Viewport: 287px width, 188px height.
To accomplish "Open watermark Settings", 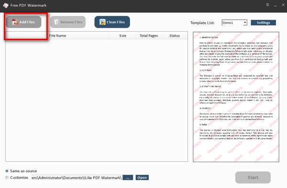I will coord(263,22).
